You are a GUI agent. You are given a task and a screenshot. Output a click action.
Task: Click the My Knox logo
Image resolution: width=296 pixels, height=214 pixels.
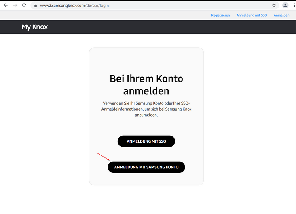click(35, 27)
